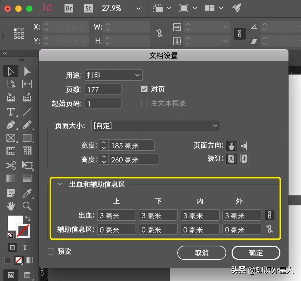
Task: Select the Type tool
Action: tap(11, 112)
